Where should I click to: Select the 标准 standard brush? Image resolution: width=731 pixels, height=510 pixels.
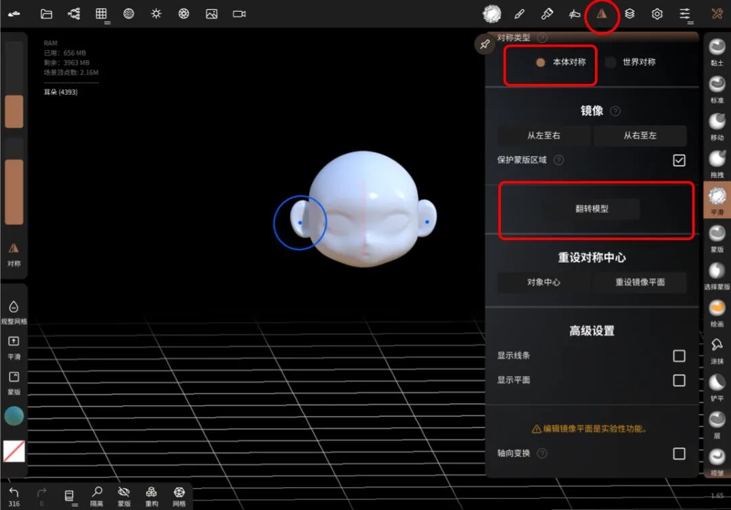pos(717,89)
